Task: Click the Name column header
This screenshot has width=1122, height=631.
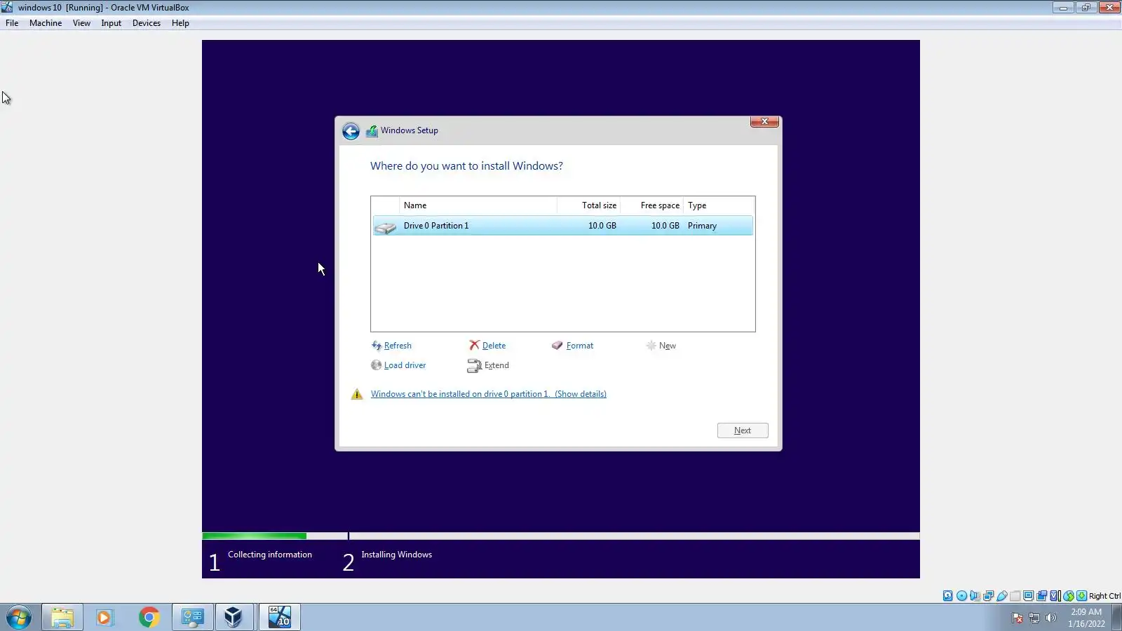Action: click(x=478, y=205)
